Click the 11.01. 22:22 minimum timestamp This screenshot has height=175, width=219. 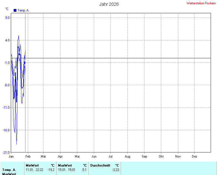[x=34, y=170]
